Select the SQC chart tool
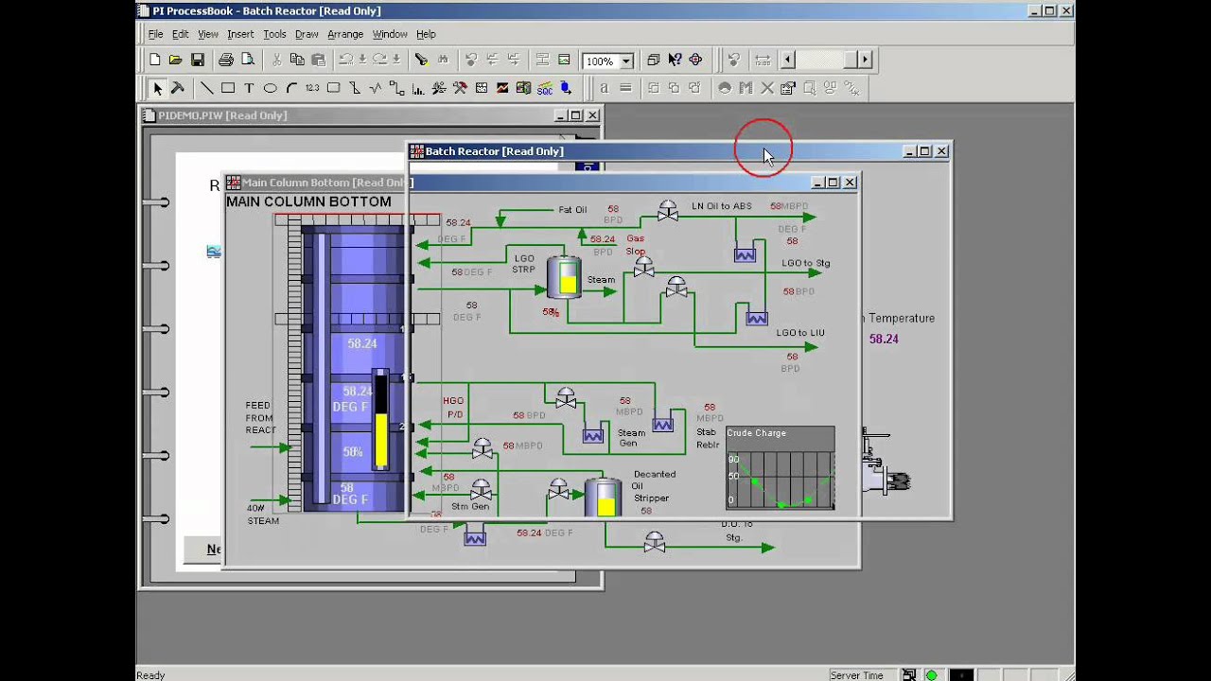 pos(545,88)
